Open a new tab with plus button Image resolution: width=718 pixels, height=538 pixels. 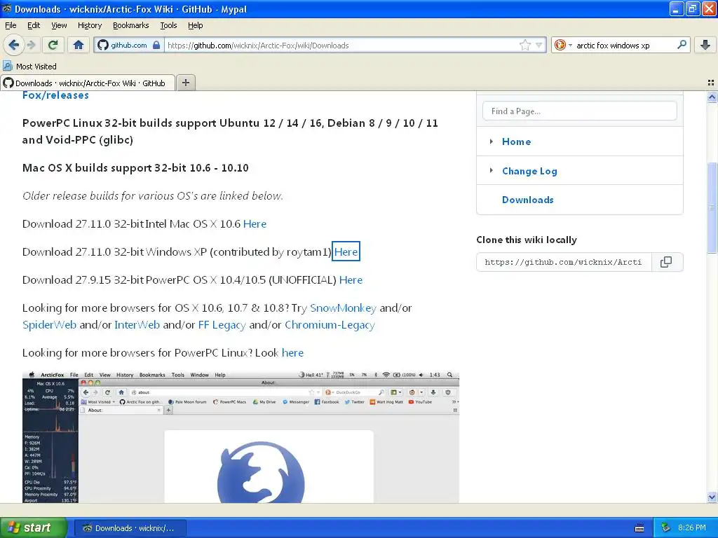(x=185, y=83)
